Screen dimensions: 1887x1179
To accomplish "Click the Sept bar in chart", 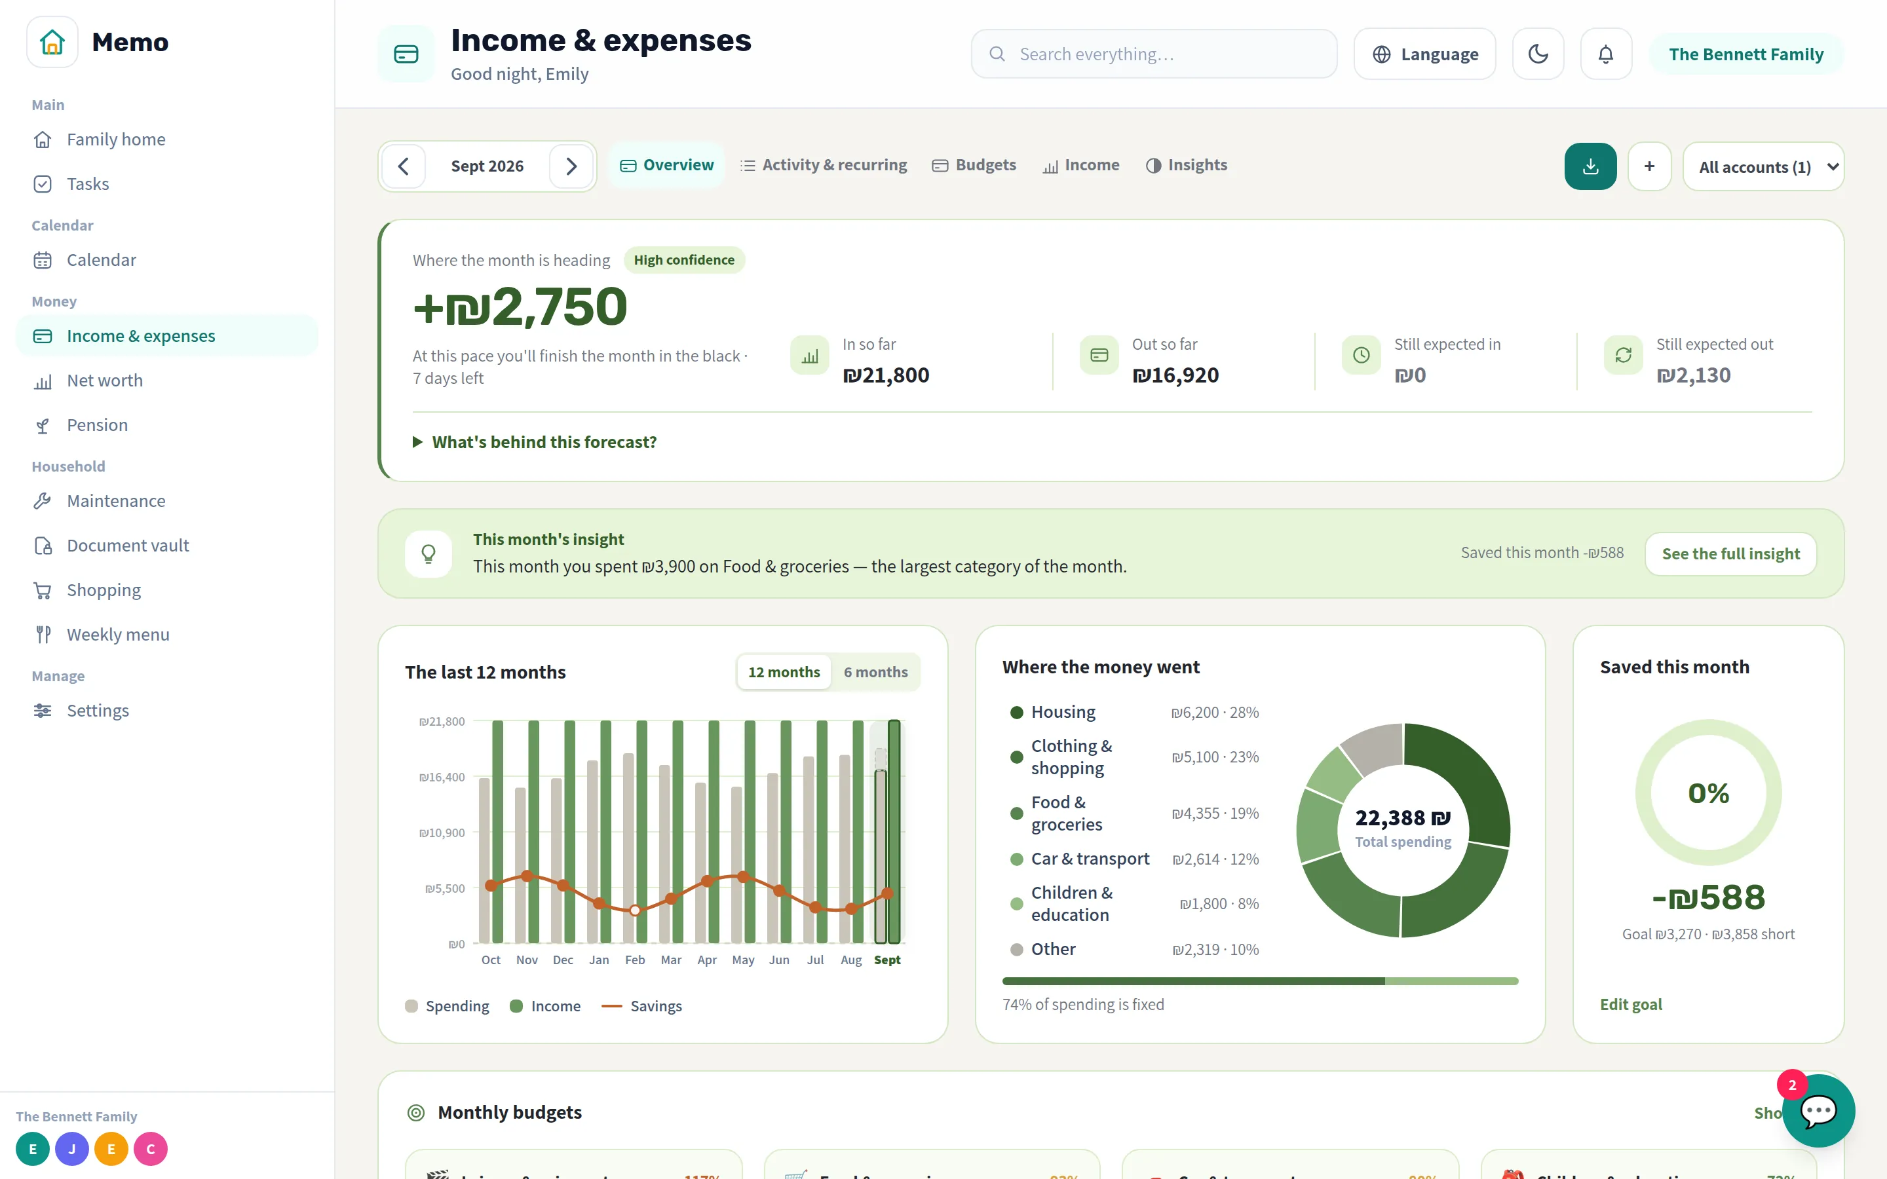I will 887,832.
